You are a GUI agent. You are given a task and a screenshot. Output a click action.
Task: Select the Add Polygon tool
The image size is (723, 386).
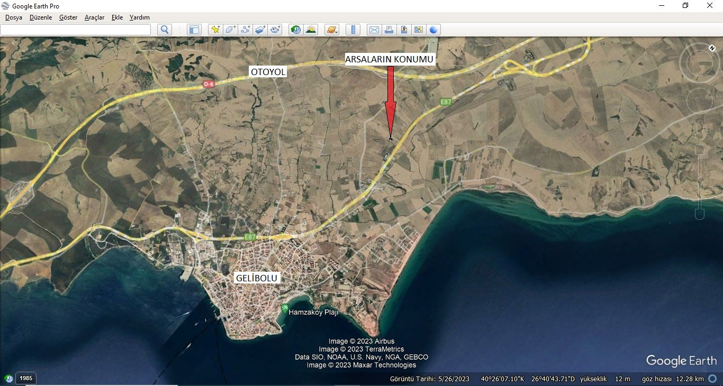tap(230, 30)
